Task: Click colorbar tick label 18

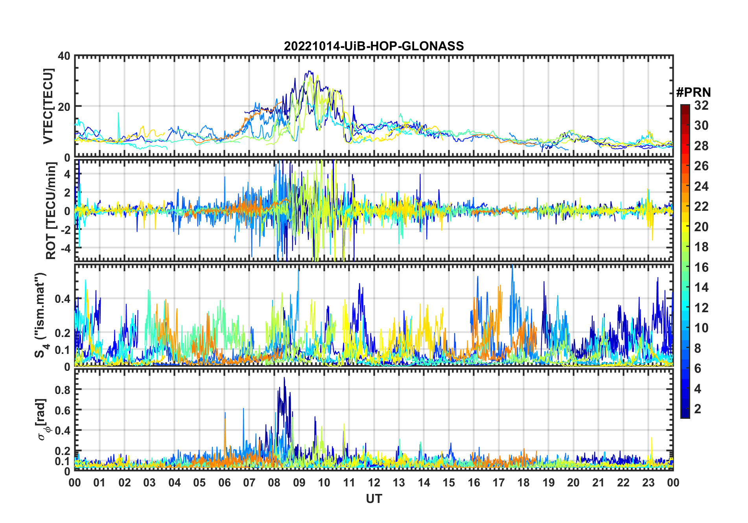Action: click(701, 247)
